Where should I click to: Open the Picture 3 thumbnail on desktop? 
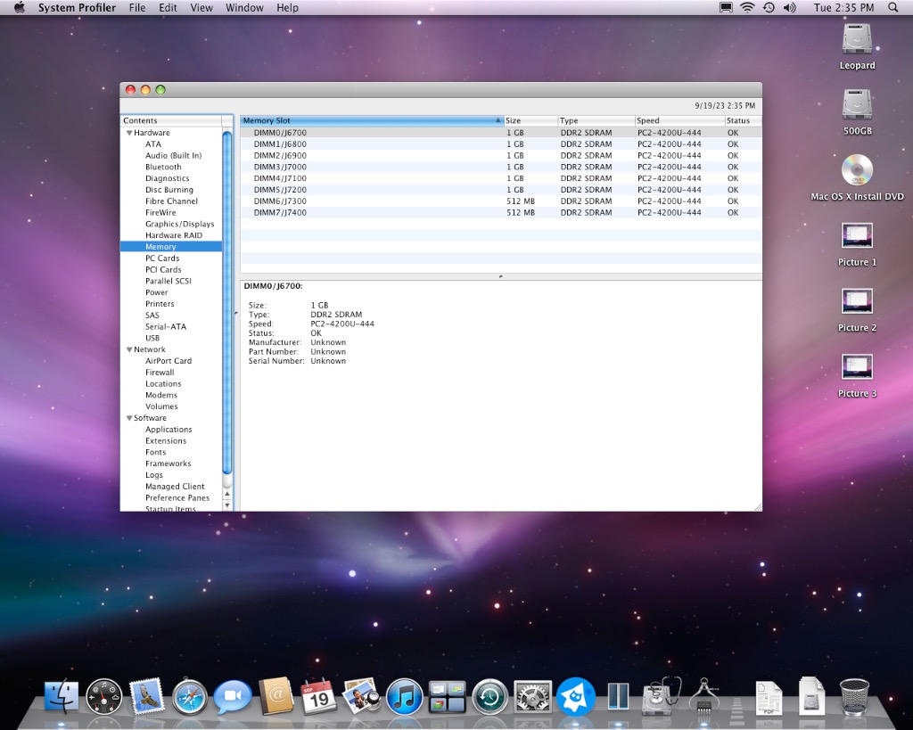click(857, 366)
